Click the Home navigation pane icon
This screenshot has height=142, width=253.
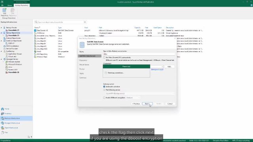(2, 109)
